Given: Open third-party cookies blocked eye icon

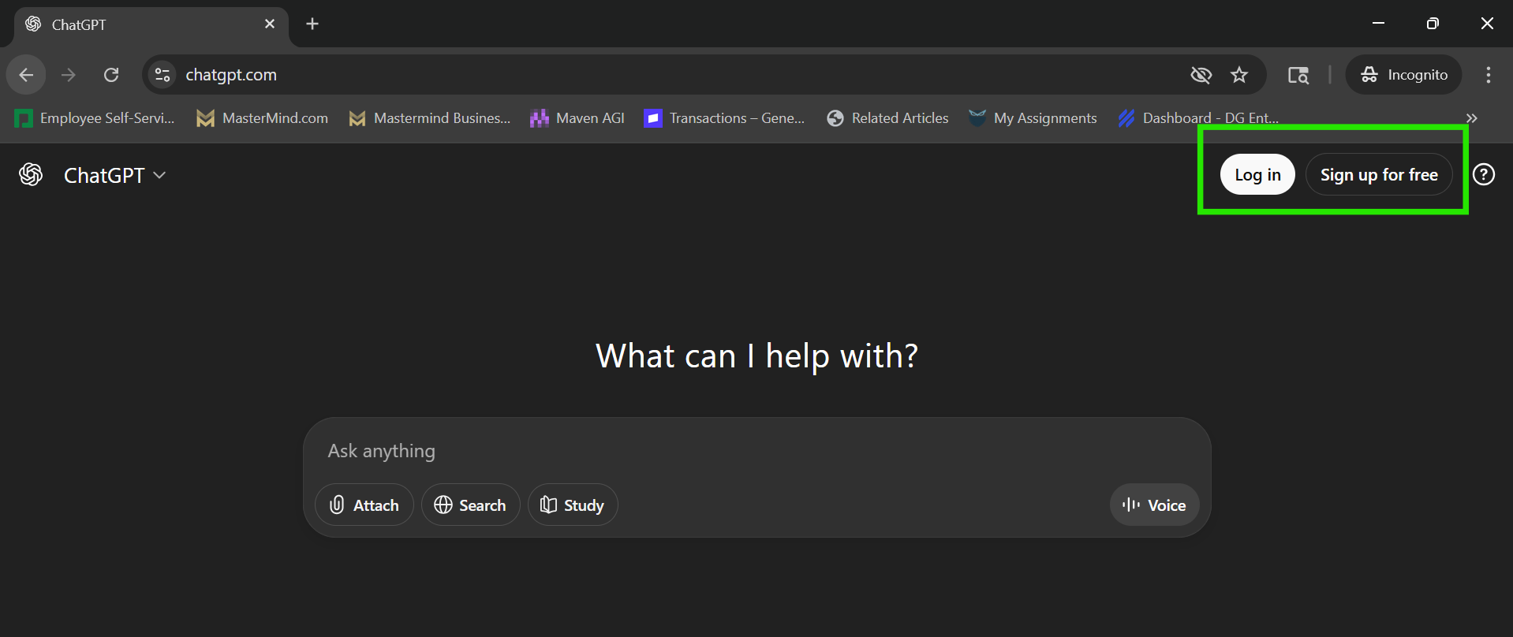Looking at the screenshot, I should (1201, 75).
